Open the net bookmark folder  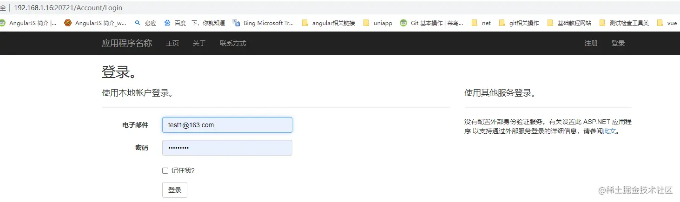coord(481,23)
